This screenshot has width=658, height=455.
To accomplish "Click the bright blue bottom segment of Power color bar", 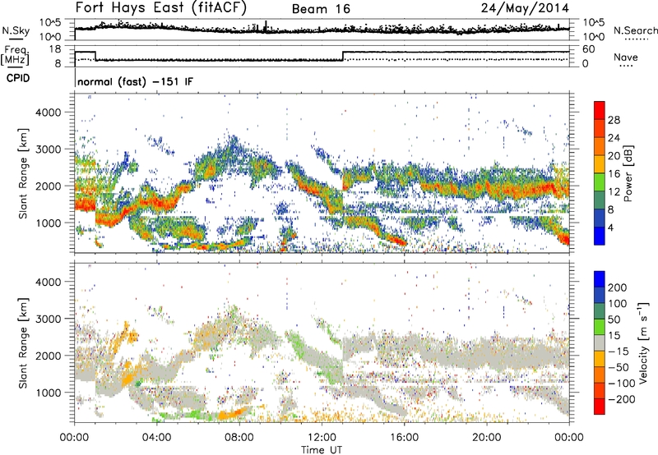I will [x=600, y=236].
